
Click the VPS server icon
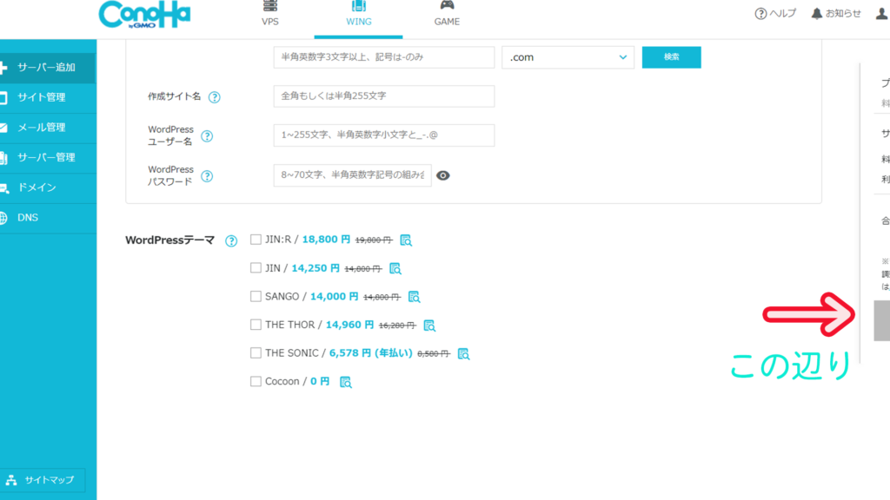[270, 6]
